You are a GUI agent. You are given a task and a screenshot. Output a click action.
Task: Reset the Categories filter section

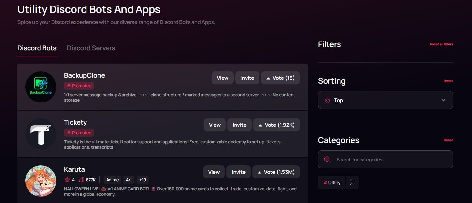pos(448,140)
